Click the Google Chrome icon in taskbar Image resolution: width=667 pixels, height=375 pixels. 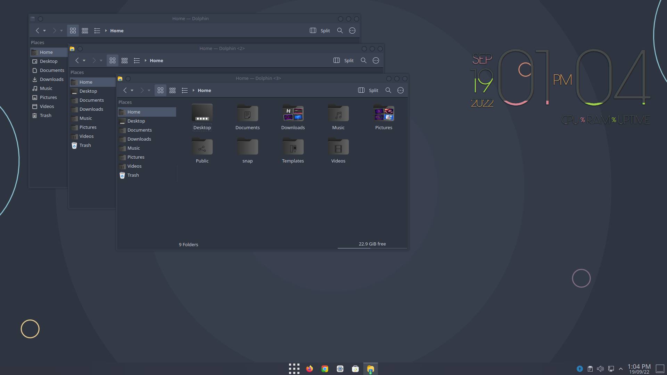pos(324,369)
